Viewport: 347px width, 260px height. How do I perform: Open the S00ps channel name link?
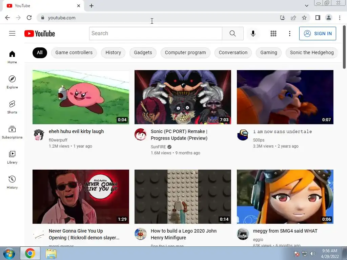(x=259, y=140)
